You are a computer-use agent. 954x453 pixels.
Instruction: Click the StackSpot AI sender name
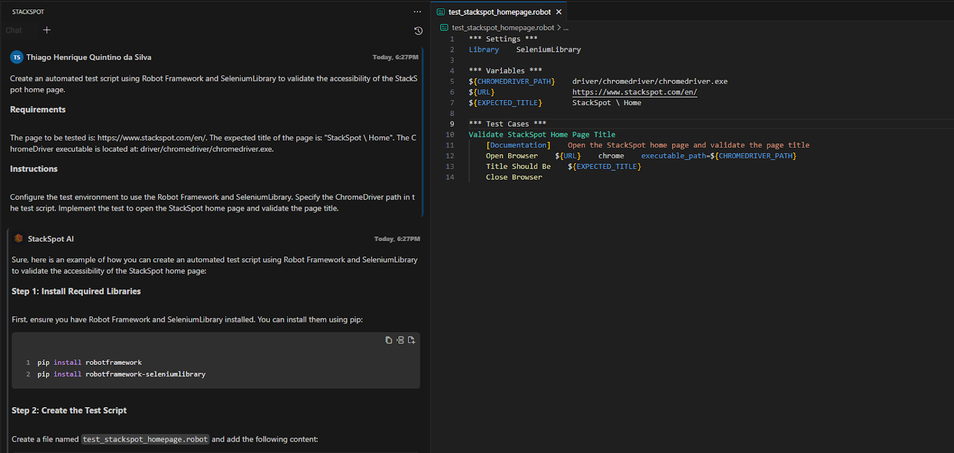point(51,239)
